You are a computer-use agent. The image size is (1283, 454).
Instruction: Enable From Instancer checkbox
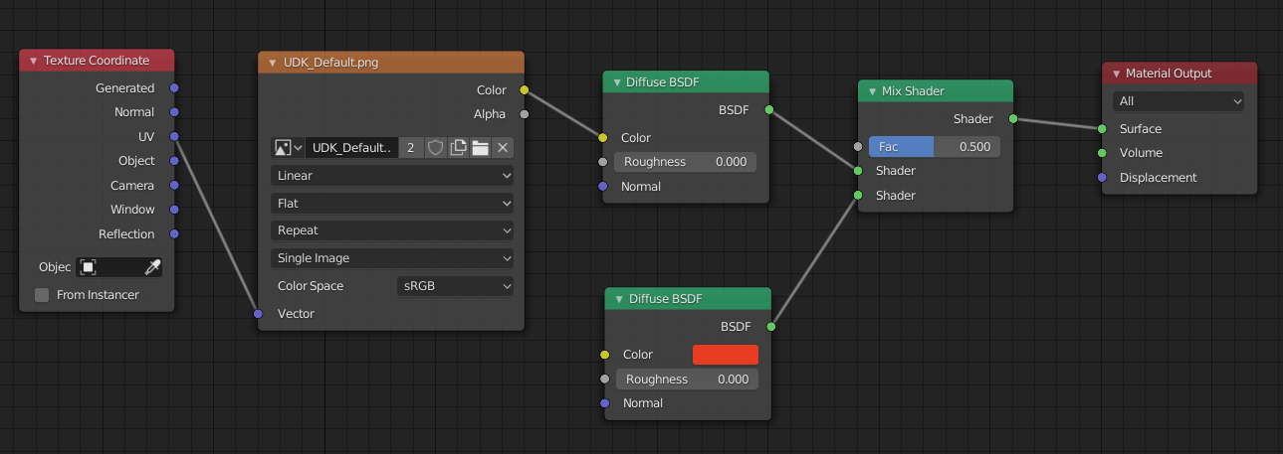coord(42,295)
